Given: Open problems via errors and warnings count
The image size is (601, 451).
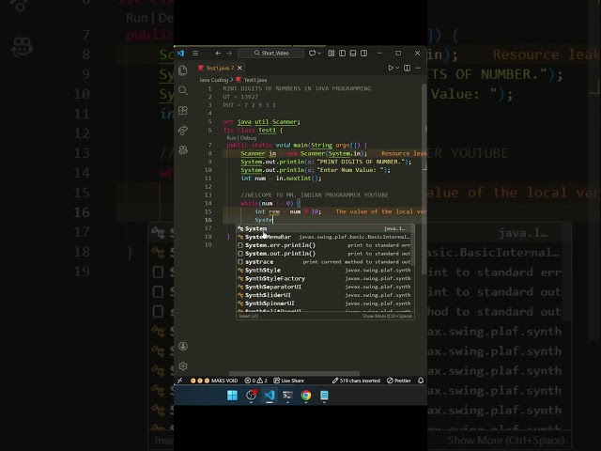Looking at the screenshot, I should tap(255, 381).
